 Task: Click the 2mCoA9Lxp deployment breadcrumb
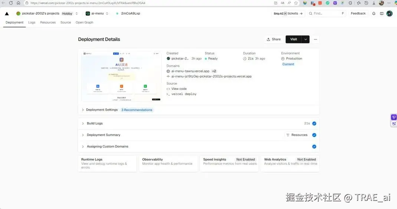(x=130, y=13)
